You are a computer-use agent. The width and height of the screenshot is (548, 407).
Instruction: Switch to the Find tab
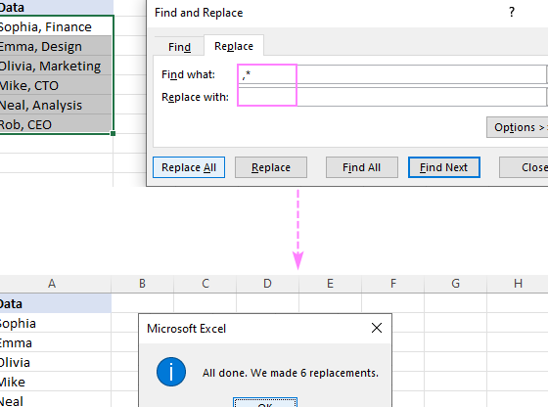coord(179,46)
